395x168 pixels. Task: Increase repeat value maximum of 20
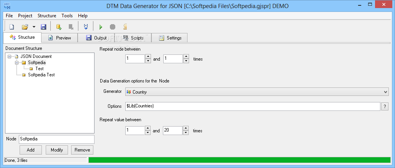(x=186, y=128)
